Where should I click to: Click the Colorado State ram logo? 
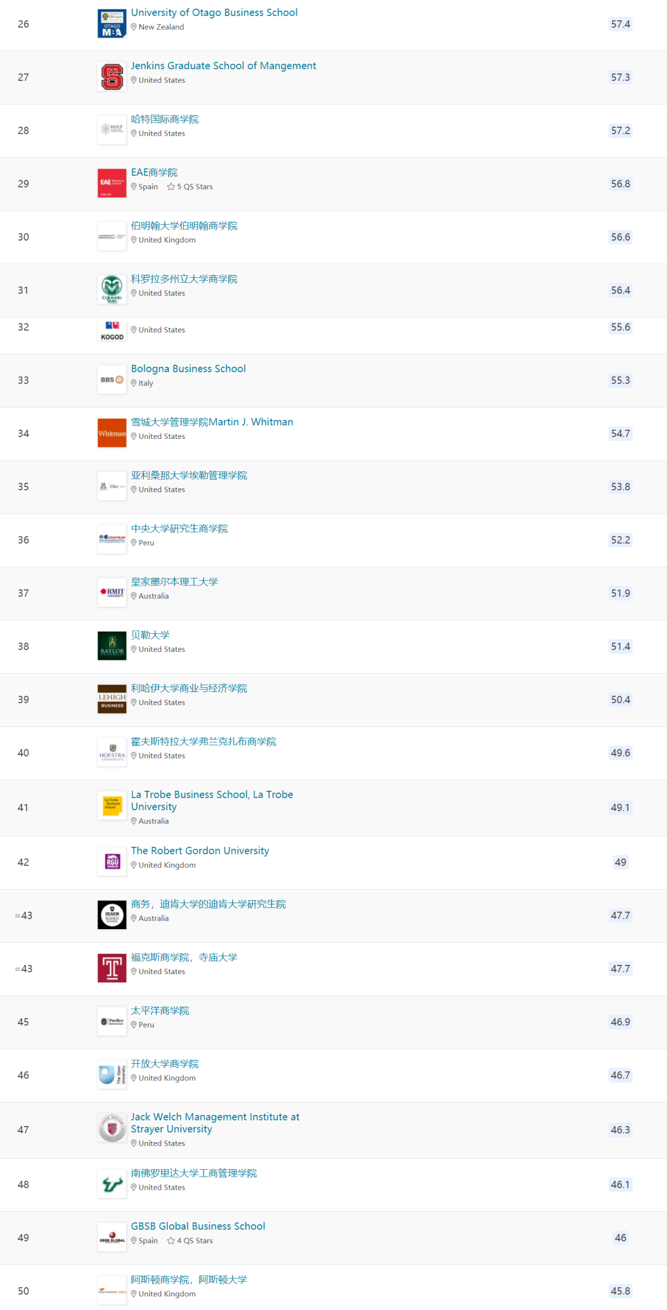pyautogui.click(x=112, y=290)
